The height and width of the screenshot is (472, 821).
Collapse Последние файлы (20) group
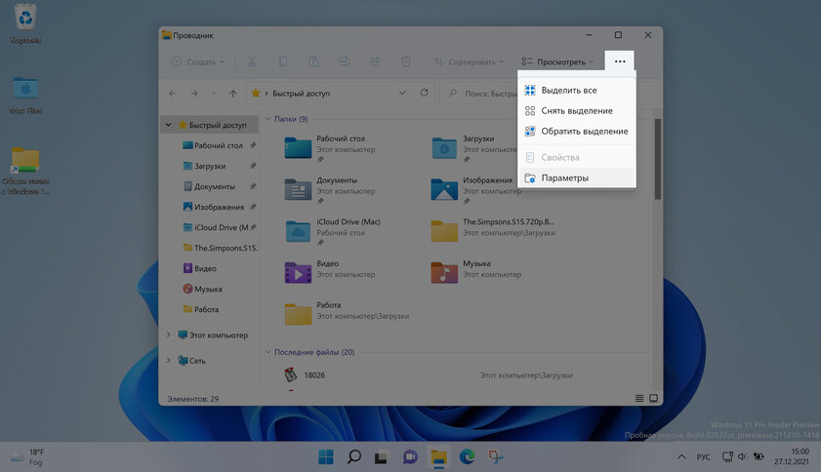coord(268,352)
